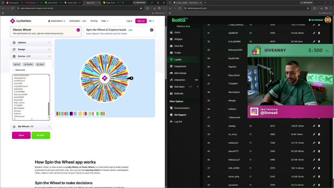334x188 pixels.
Task: Collapse the Entries (49) section
Action: point(31,56)
